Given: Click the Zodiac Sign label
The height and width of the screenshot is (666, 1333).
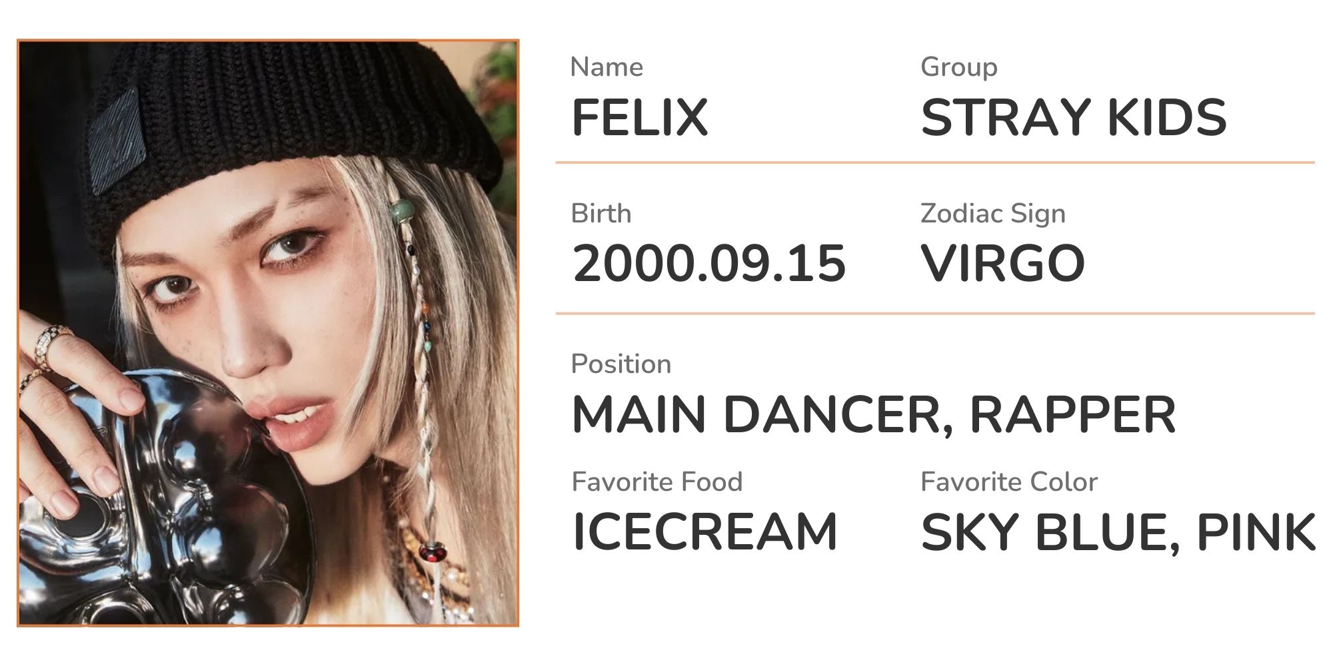Looking at the screenshot, I should (x=993, y=214).
